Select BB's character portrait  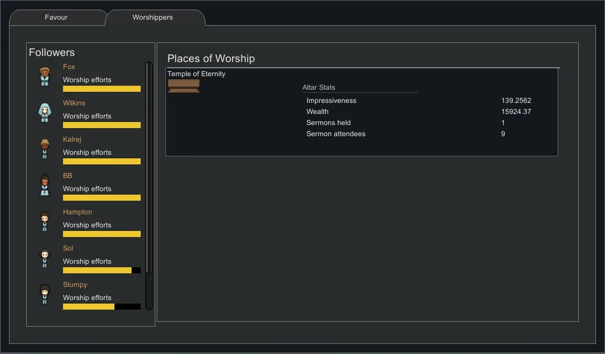click(x=45, y=186)
